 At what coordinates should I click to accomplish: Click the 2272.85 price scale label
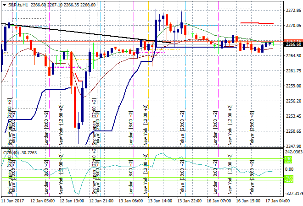293,10
